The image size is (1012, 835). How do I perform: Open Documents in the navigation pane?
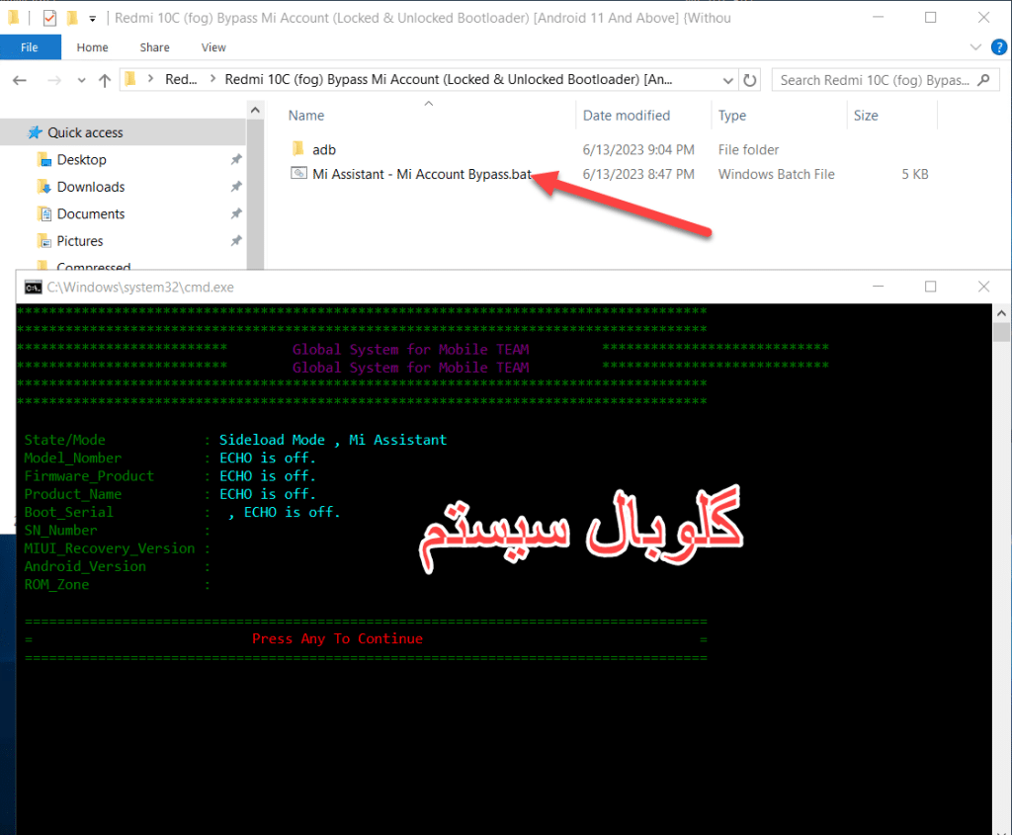90,213
